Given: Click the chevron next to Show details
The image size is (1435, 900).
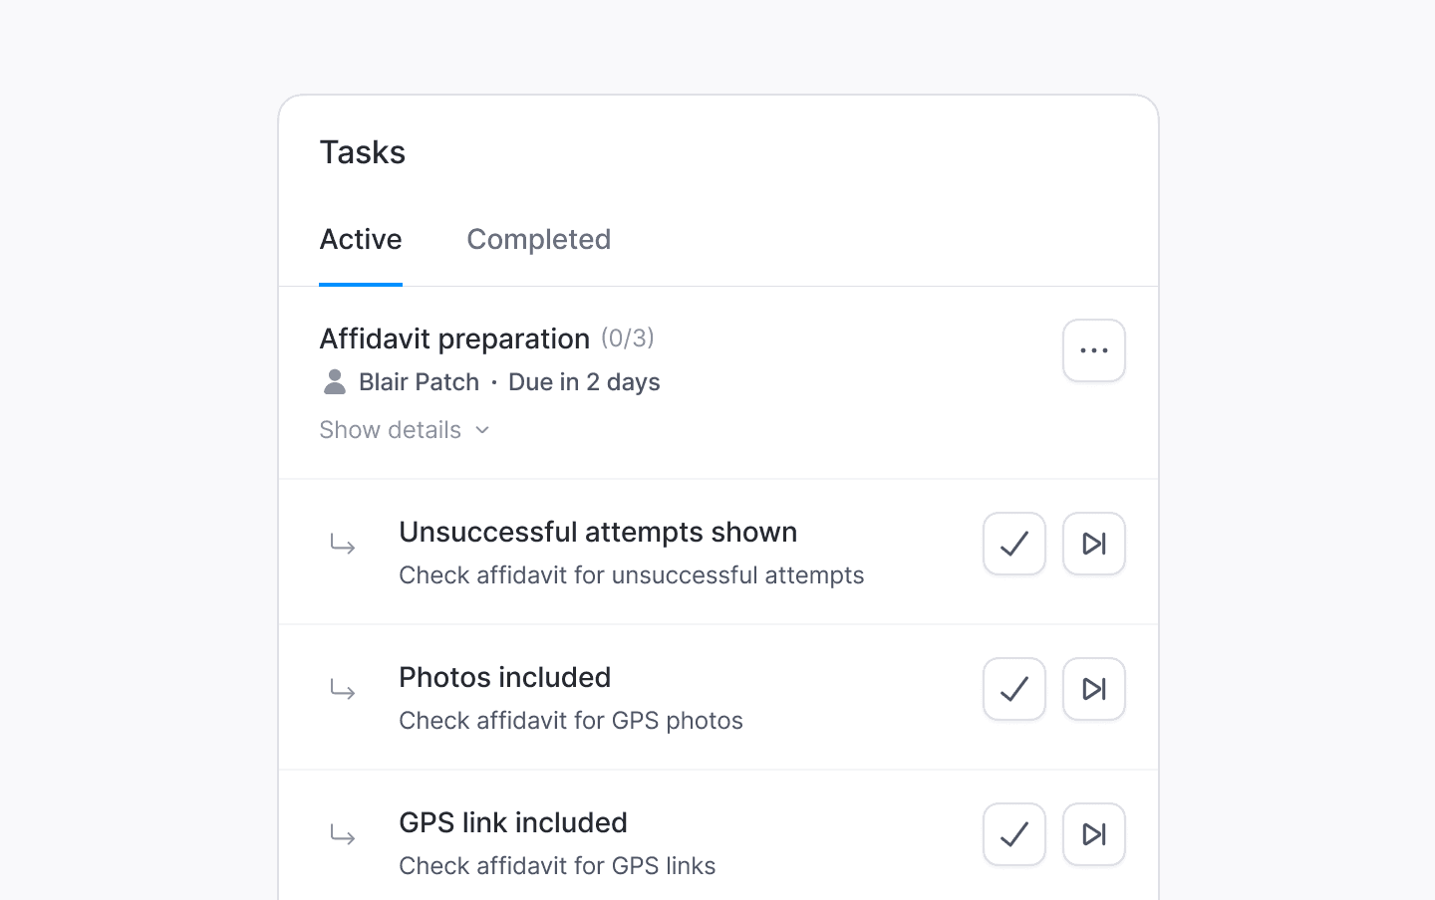Looking at the screenshot, I should click(x=482, y=430).
